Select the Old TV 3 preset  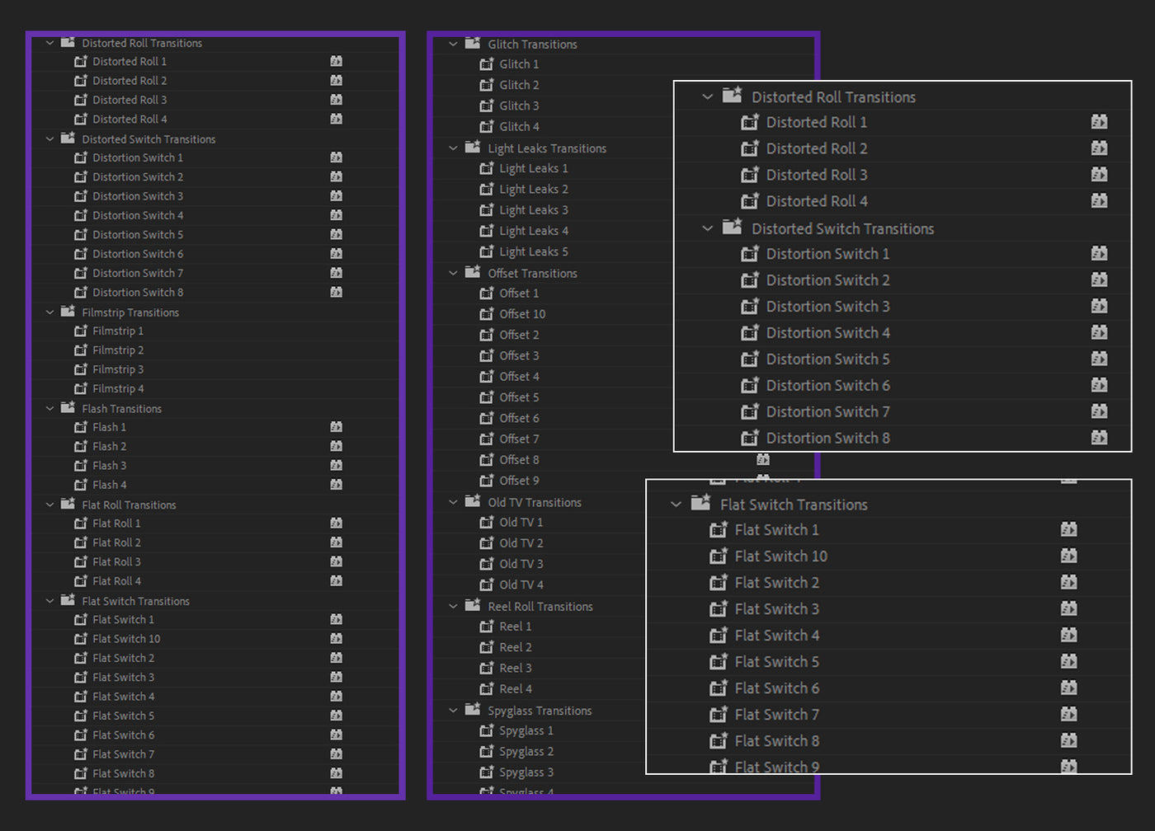(521, 564)
